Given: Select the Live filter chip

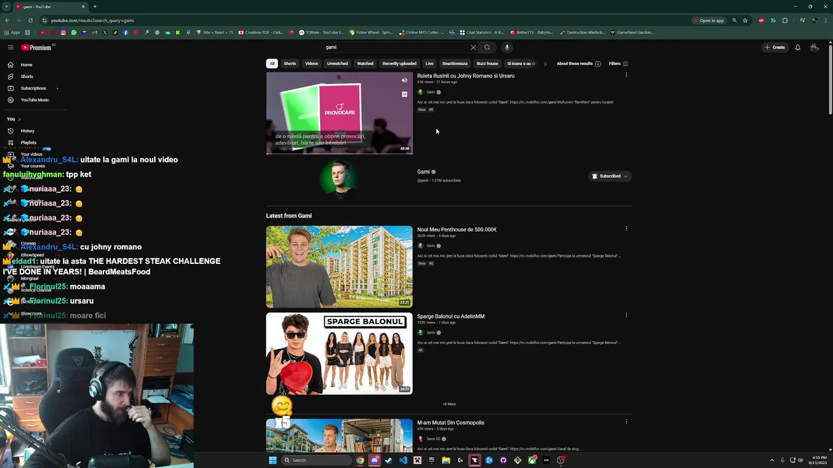Looking at the screenshot, I should point(430,64).
